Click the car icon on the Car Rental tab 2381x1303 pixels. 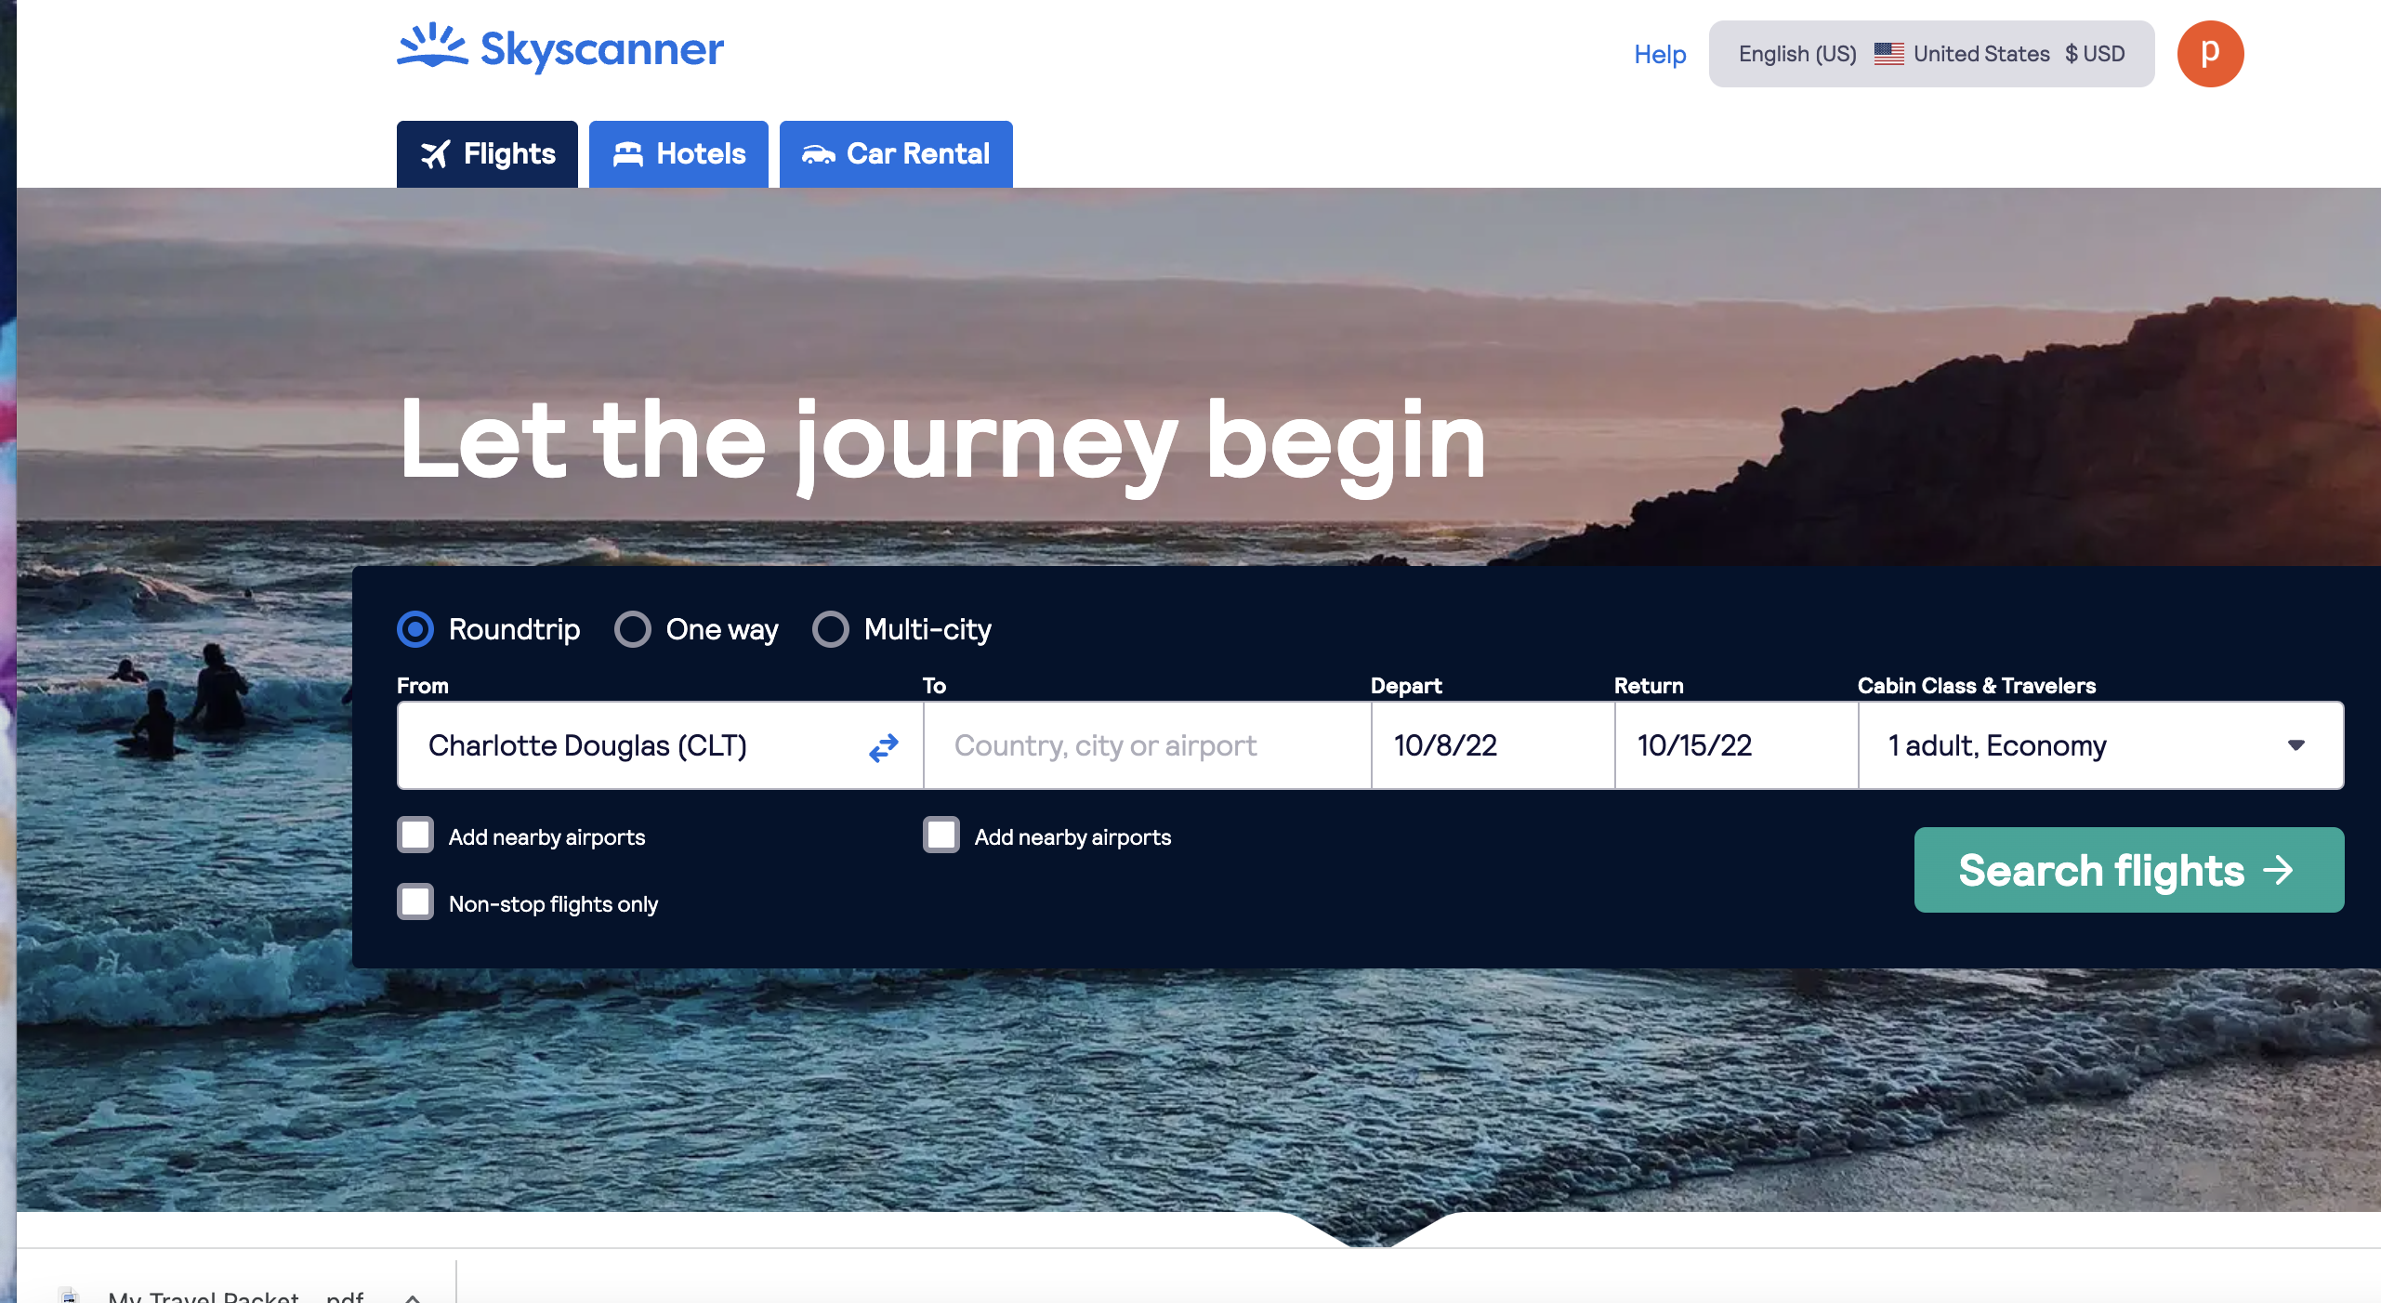(819, 154)
